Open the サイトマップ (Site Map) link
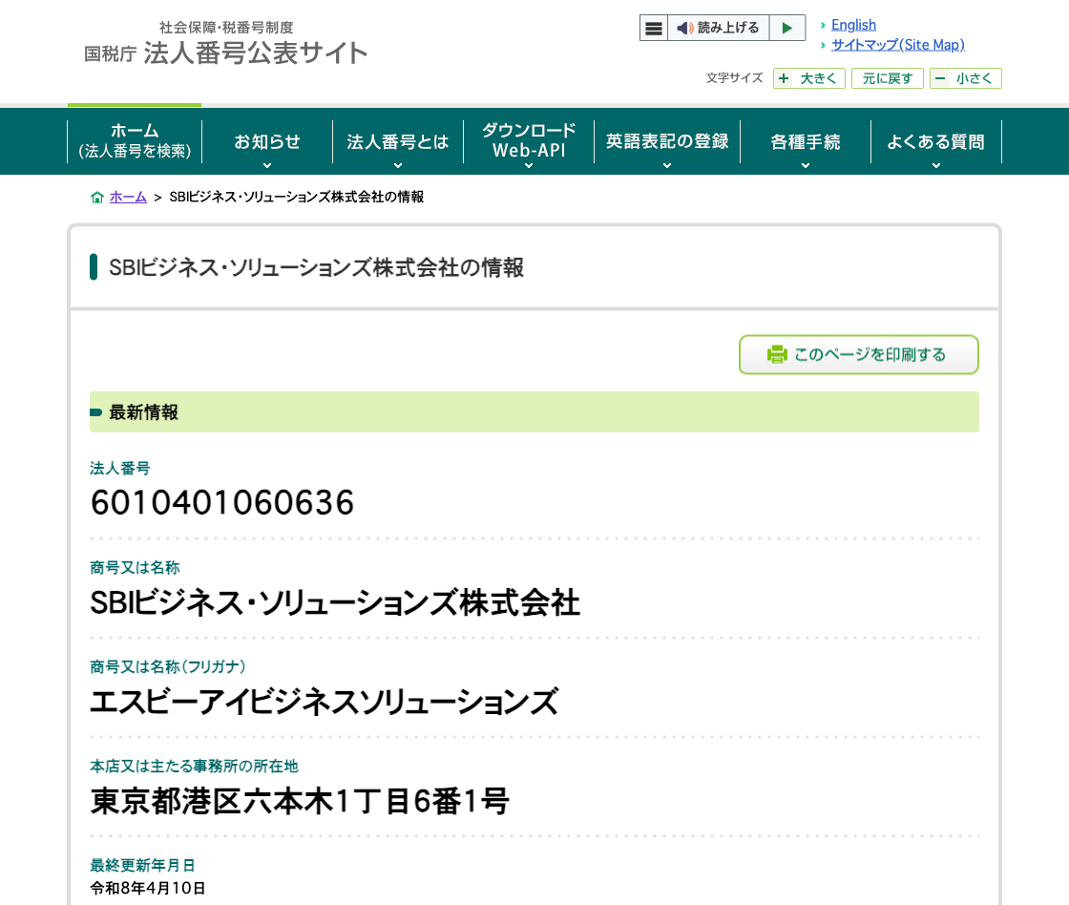Viewport: 1069px width, 905px height. [x=898, y=45]
